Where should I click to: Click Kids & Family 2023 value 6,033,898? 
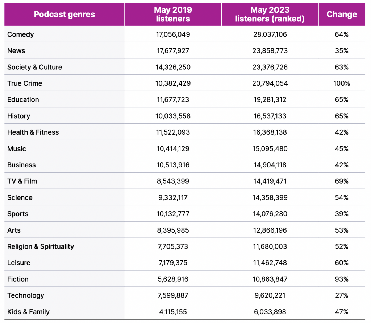pyautogui.click(x=270, y=312)
